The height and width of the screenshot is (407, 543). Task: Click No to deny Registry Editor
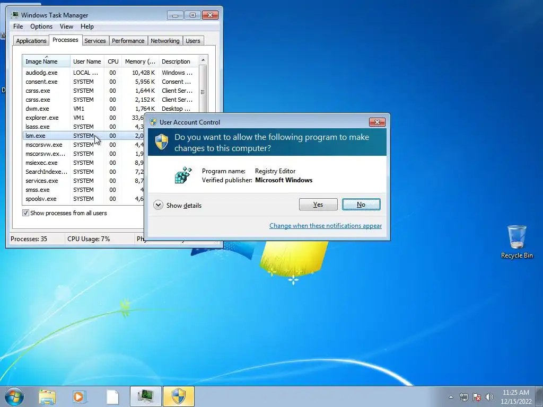coord(361,205)
